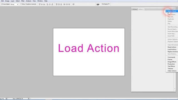This screenshot has width=178, height=100.
Task: Load the Textures action set
Action: pyautogui.click(x=170, y=69)
